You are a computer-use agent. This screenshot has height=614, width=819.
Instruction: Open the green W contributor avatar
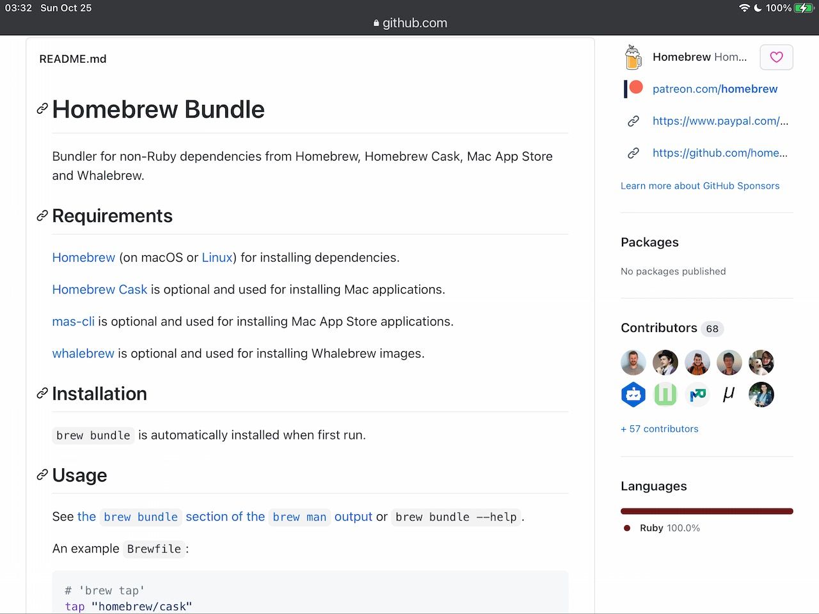click(x=665, y=395)
